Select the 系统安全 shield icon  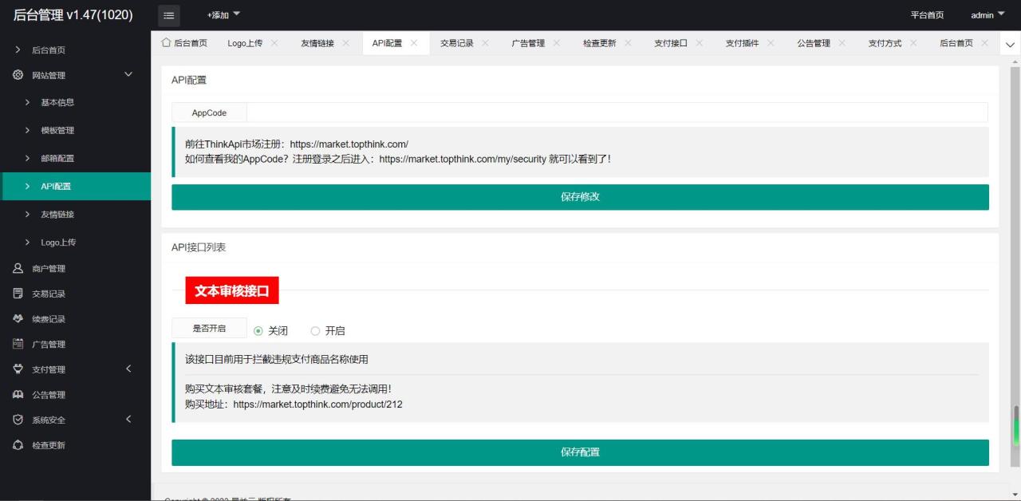point(18,420)
